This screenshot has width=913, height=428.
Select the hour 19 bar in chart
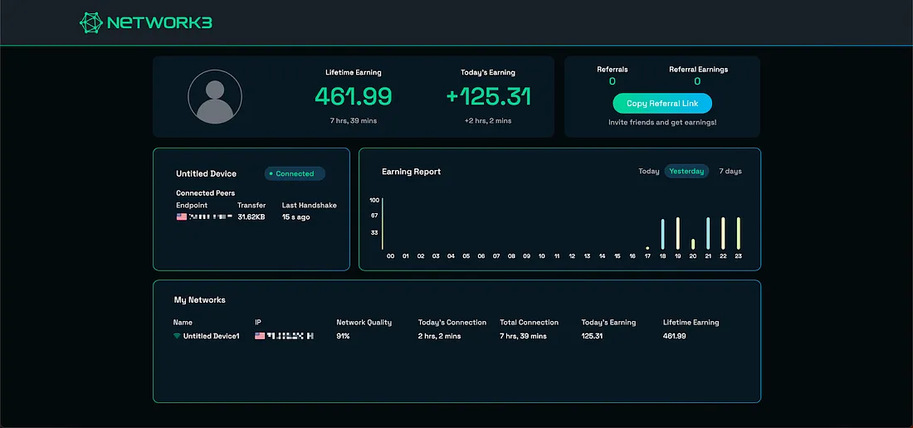[x=678, y=233]
